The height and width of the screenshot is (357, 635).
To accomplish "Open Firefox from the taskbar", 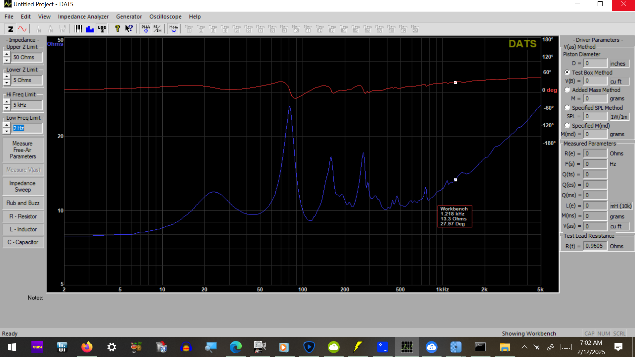I will click(x=87, y=347).
